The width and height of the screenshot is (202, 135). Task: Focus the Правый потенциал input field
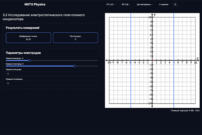(x=52, y=83)
